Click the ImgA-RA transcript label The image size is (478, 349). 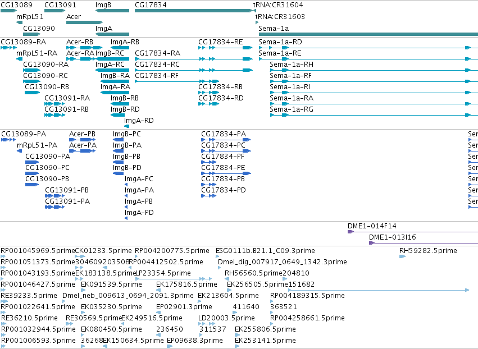[115, 87]
